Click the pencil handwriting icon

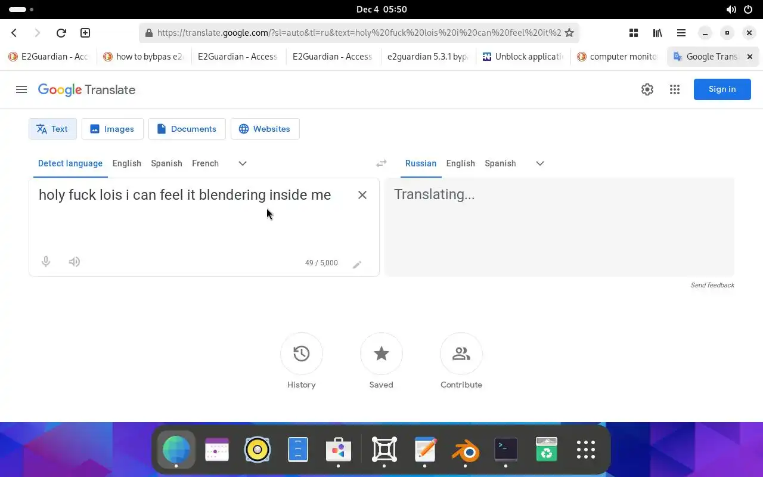pyautogui.click(x=357, y=264)
